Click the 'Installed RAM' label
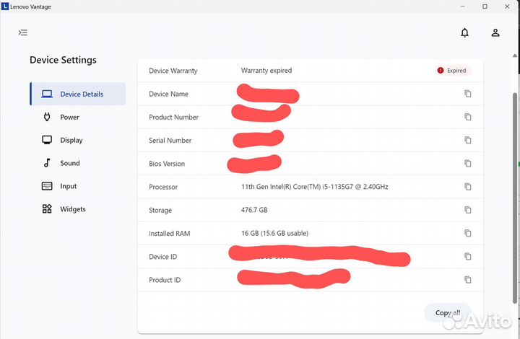 170,234
